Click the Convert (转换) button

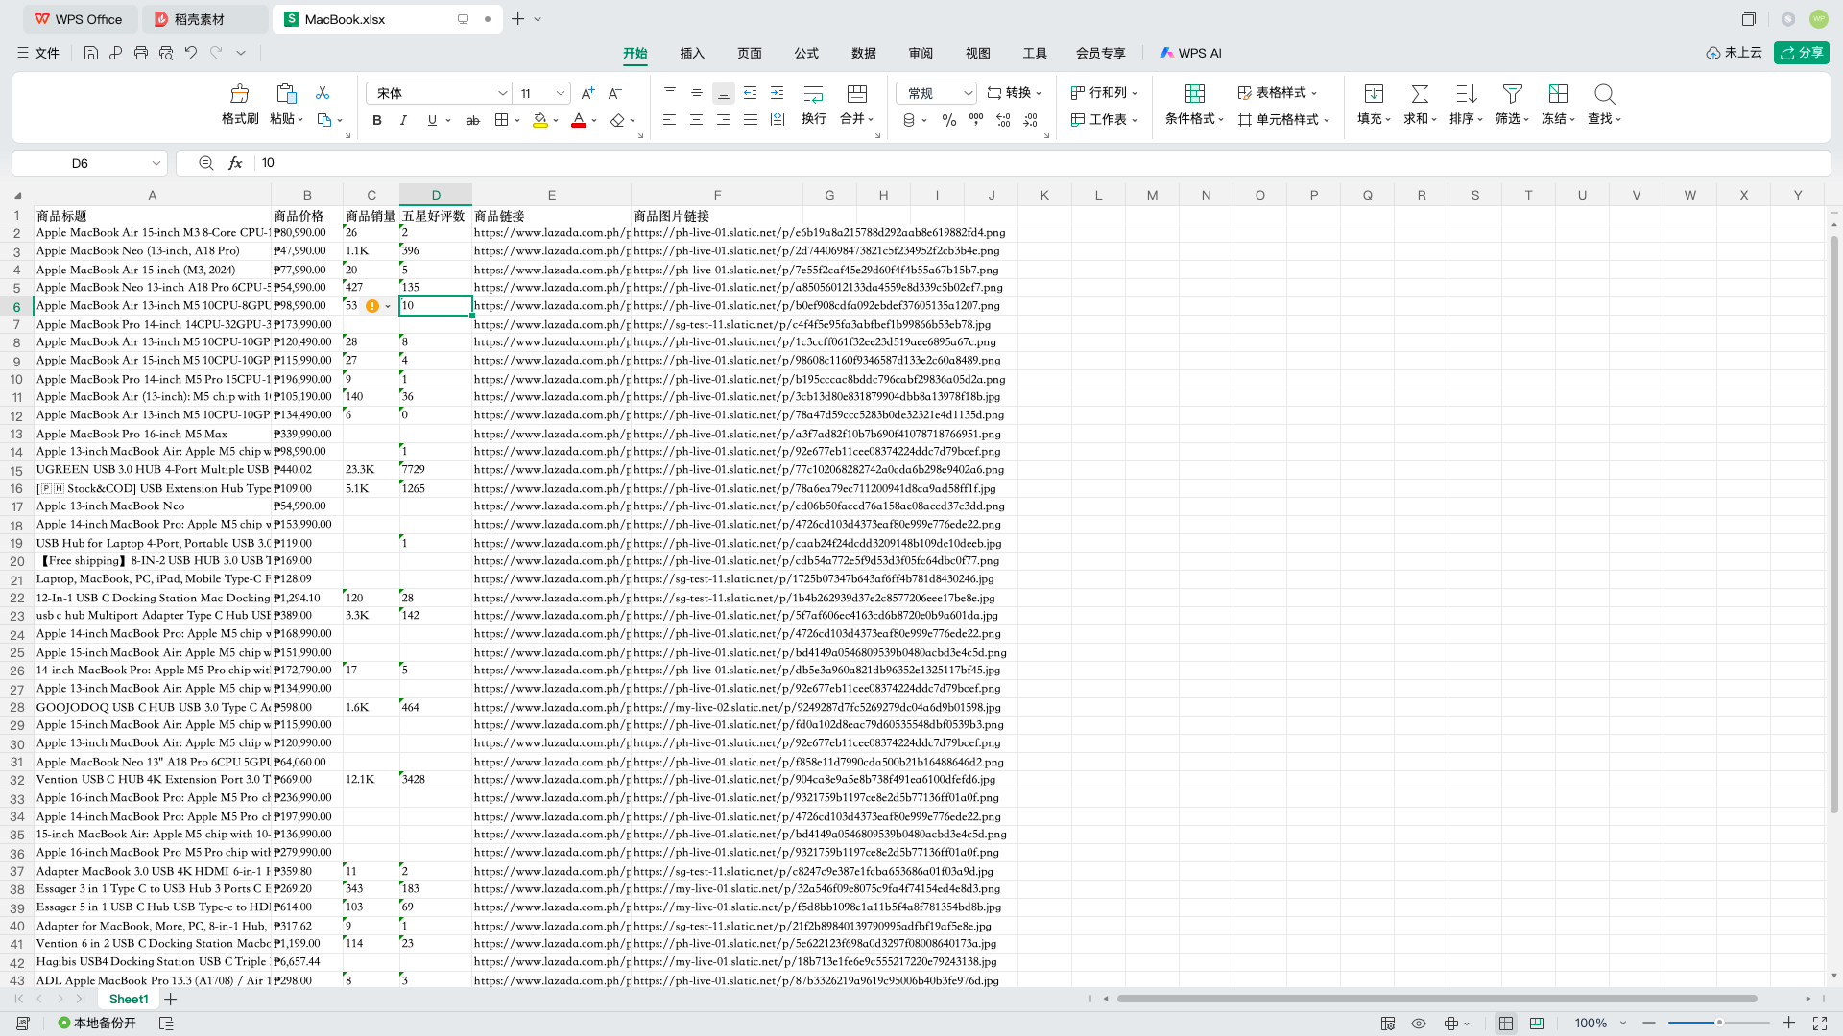click(1014, 93)
